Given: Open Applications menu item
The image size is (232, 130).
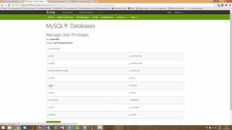Looking at the screenshot, I should 107,17.
